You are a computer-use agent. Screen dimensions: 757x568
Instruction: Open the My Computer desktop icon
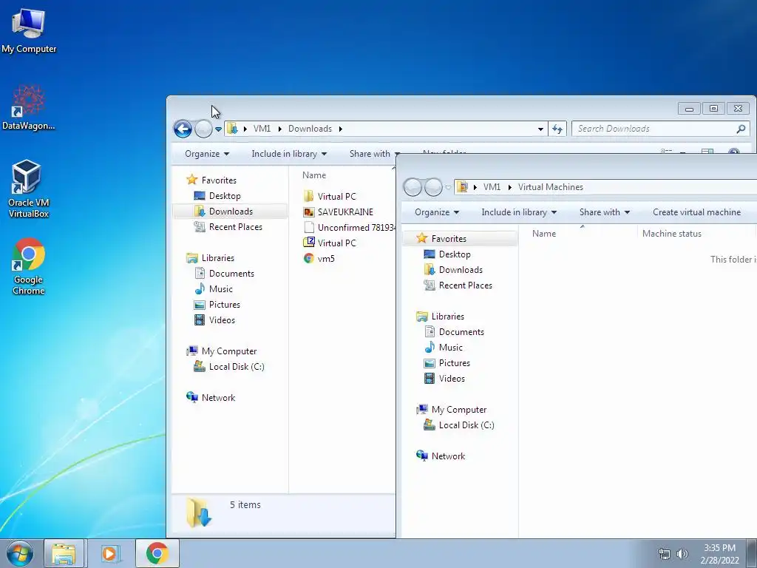point(29,31)
